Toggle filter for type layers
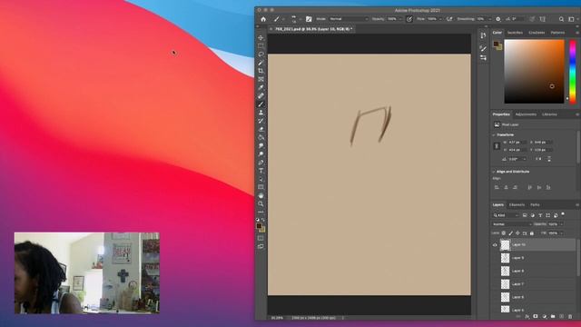 click(x=540, y=215)
